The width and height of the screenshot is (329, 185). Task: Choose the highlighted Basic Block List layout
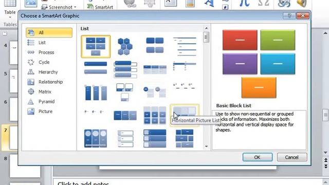point(96,46)
